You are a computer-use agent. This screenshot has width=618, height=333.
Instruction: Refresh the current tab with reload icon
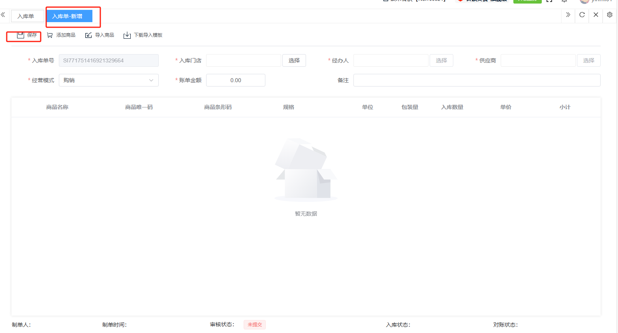pyautogui.click(x=582, y=15)
